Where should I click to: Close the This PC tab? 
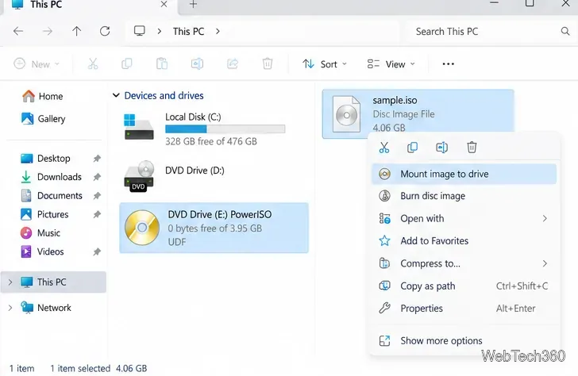click(164, 5)
